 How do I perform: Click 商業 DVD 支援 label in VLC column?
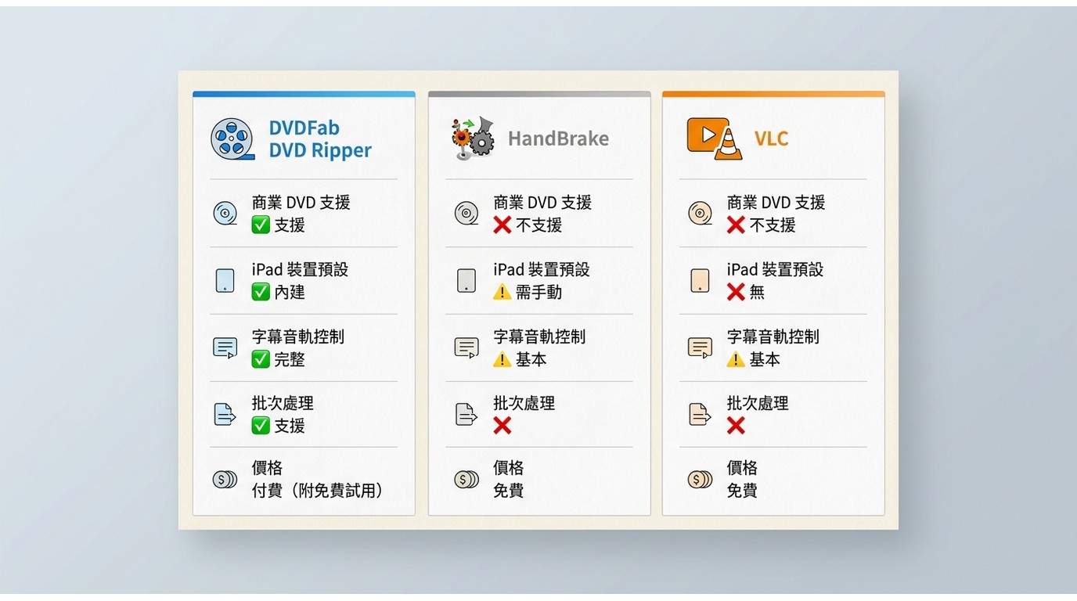(776, 202)
